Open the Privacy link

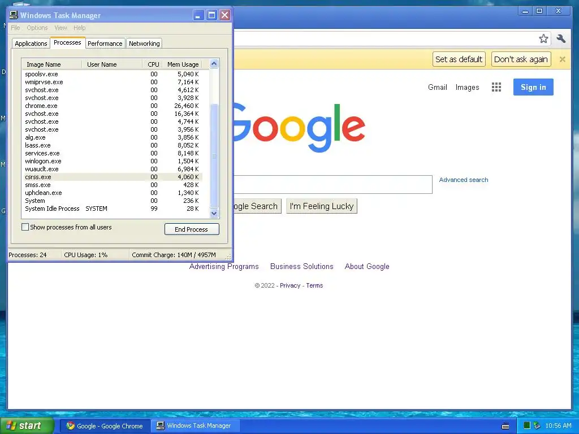coord(290,285)
